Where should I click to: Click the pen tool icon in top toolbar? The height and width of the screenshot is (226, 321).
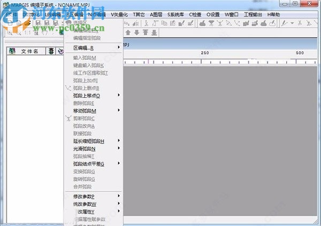point(284,23)
